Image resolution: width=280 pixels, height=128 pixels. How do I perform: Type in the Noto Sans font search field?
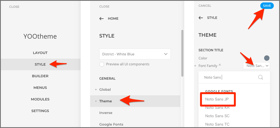(229, 78)
